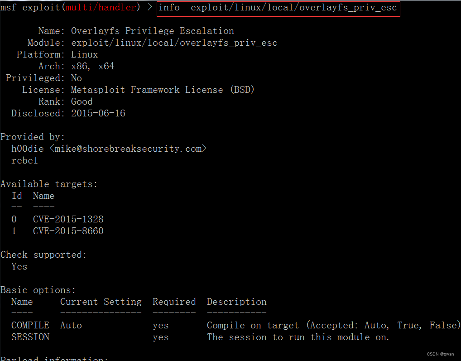This screenshot has width=461, height=361.
Task: Select target CVE-2015-8660
Action: pyautogui.click(x=68, y=231)
